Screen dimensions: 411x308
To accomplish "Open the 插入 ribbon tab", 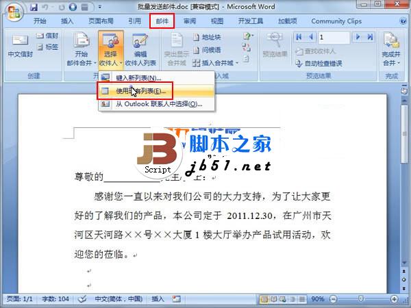I will click(67, 21).
